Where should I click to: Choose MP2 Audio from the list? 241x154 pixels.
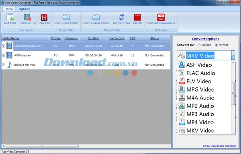200,106
